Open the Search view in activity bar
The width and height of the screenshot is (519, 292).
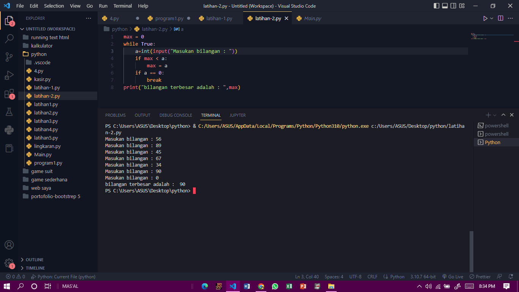[x=9, y=38]
